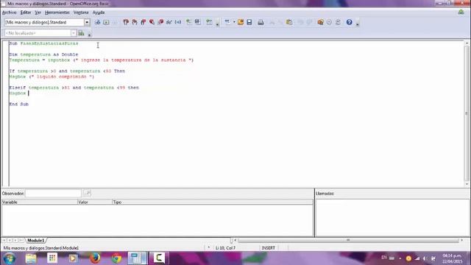Click the Camtasia taskbar icon
Screen dimensions: 471x265
159,258
